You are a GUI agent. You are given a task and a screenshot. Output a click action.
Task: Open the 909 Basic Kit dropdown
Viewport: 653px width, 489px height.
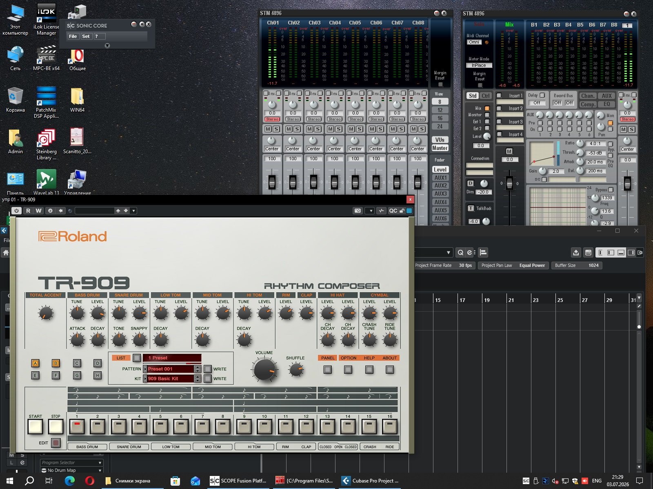click(170, 379)
